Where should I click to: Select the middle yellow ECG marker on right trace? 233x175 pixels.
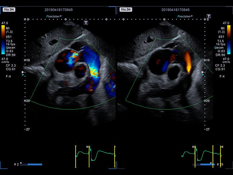[x=213, y=156]
